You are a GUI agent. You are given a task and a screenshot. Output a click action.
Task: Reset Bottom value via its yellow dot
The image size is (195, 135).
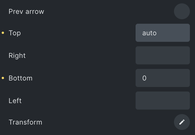pyautogui.click(x=3, y=78)
